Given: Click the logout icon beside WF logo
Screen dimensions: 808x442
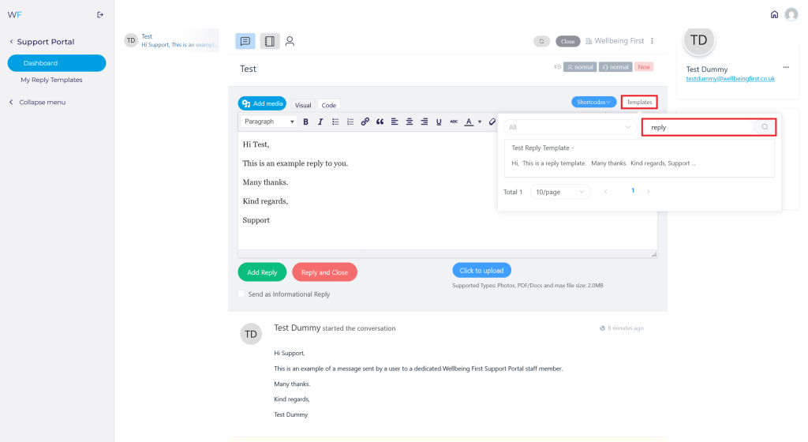Looking at the screenshot, I should point(100,14).
